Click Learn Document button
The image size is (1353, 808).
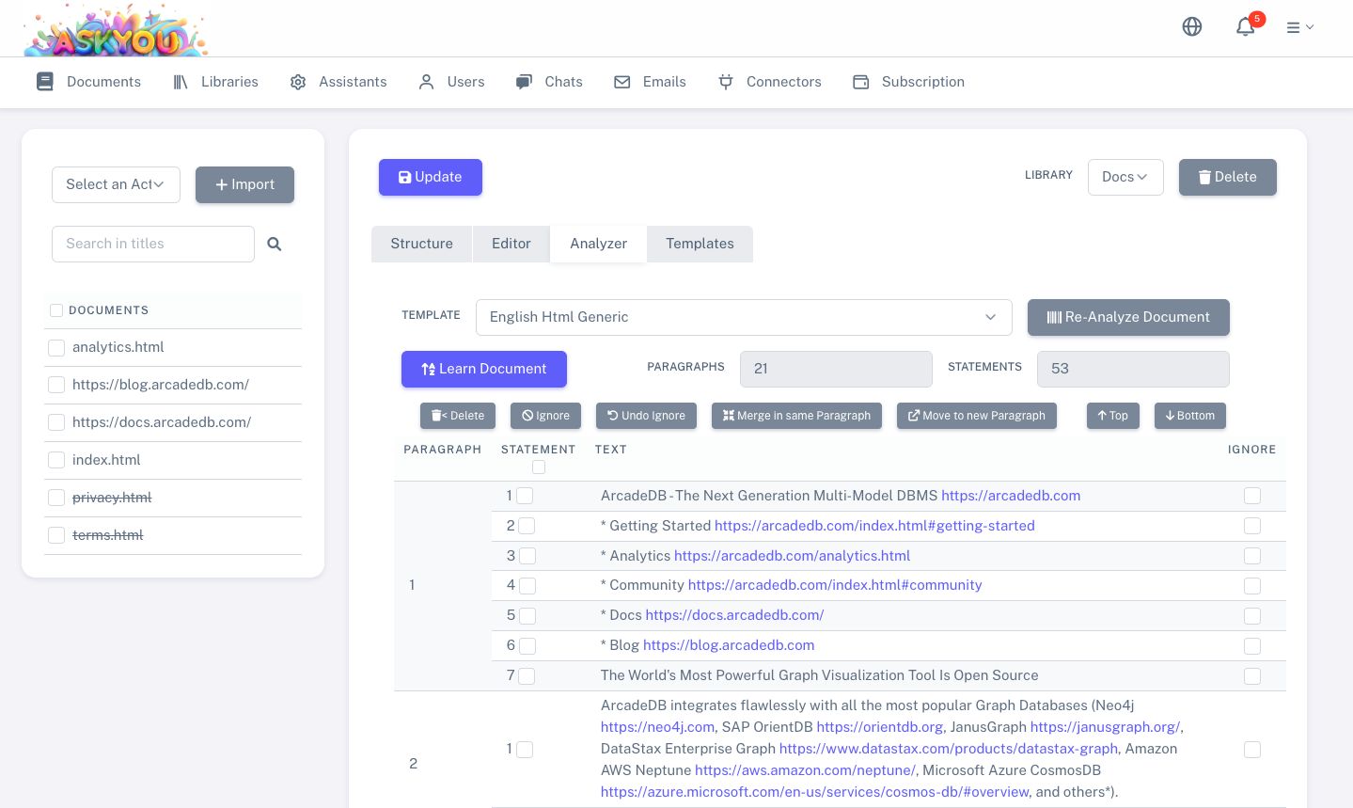point(484,369)
